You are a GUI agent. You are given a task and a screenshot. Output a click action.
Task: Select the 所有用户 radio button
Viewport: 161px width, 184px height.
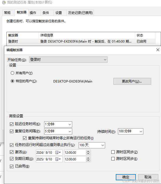(12, 73)
